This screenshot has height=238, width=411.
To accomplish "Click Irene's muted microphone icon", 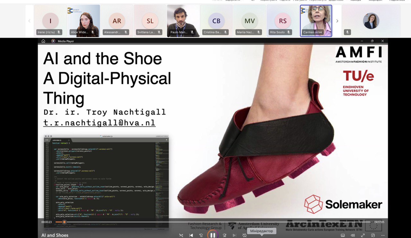I will click(x=59, y=32).
